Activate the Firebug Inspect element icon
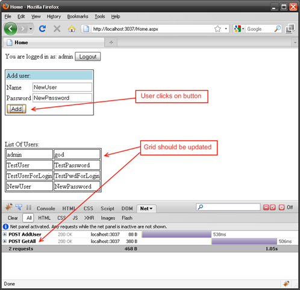 (19, 207)
